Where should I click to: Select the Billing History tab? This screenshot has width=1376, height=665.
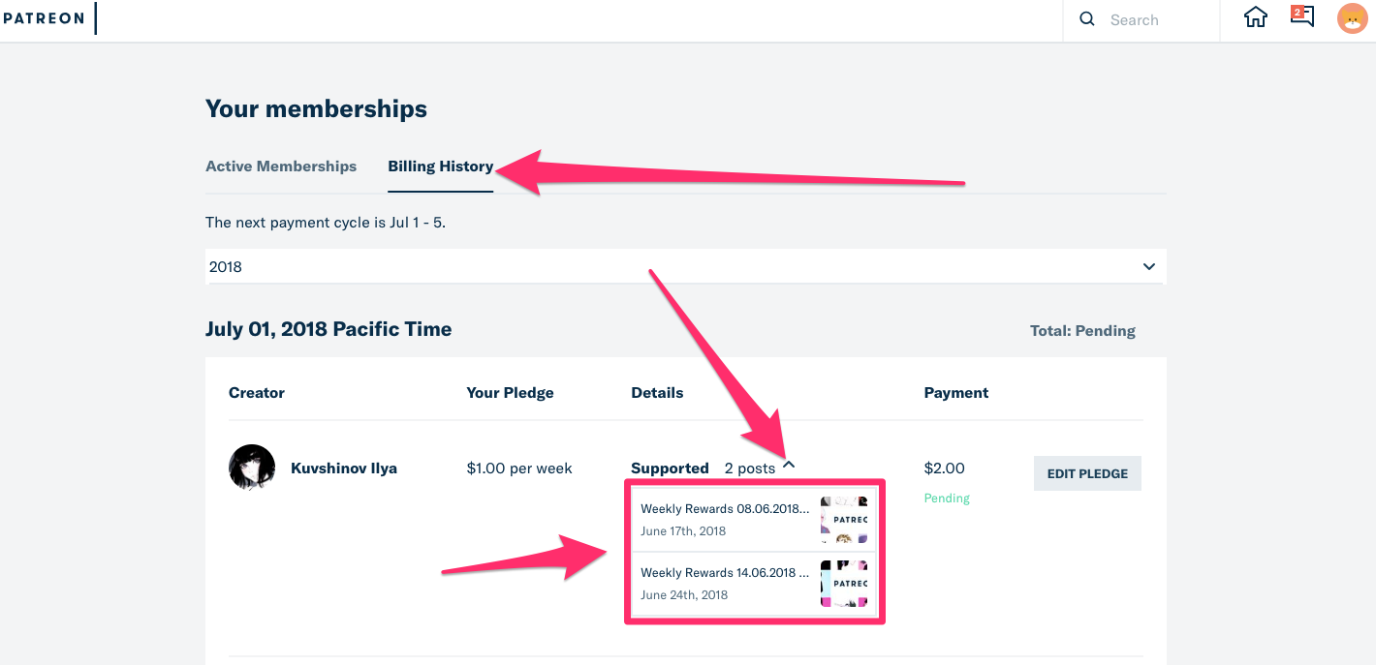tap(441, 166)
